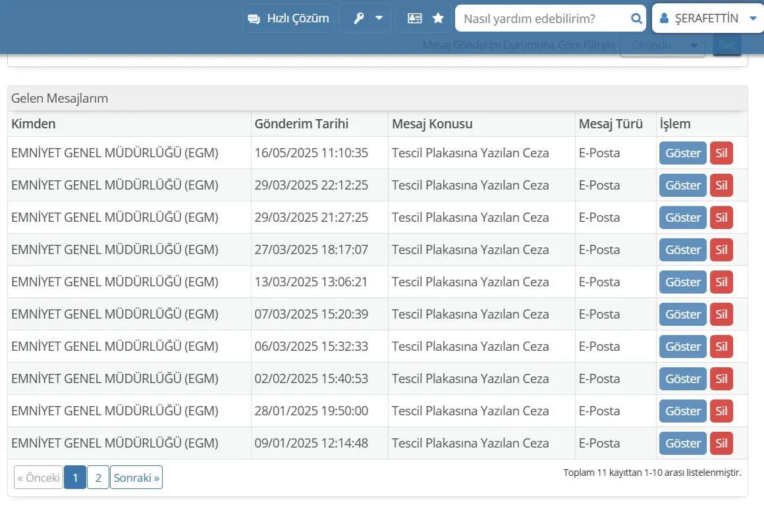The image size is (764, 516).
Task: Show message dated 06/03/2025 15:32:33
Action: pos(682,346)
